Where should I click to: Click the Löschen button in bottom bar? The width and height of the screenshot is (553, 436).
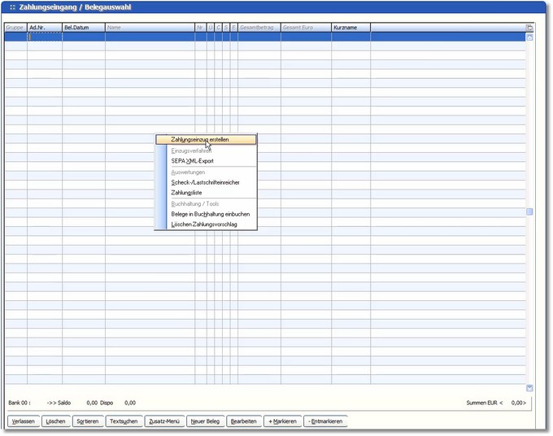55,421
